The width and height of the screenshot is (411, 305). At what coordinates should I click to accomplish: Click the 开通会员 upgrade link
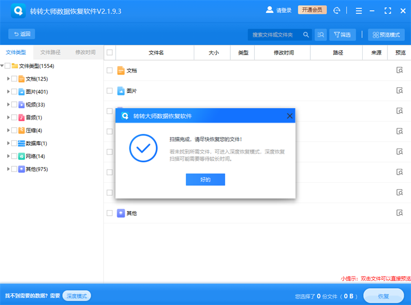[x=312, y=9]
